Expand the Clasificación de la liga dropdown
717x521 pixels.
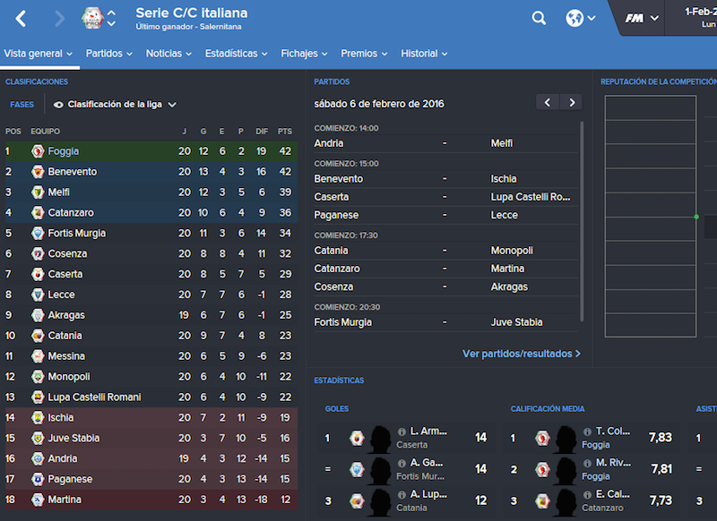[x=116, y=105]
